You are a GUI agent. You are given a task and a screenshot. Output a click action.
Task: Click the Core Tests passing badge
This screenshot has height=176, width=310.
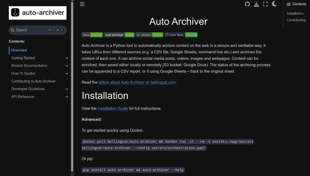pos(181,35)
